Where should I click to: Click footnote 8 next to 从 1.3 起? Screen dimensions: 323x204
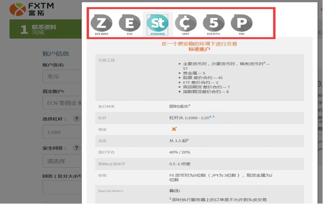click(x=187, y=139)
